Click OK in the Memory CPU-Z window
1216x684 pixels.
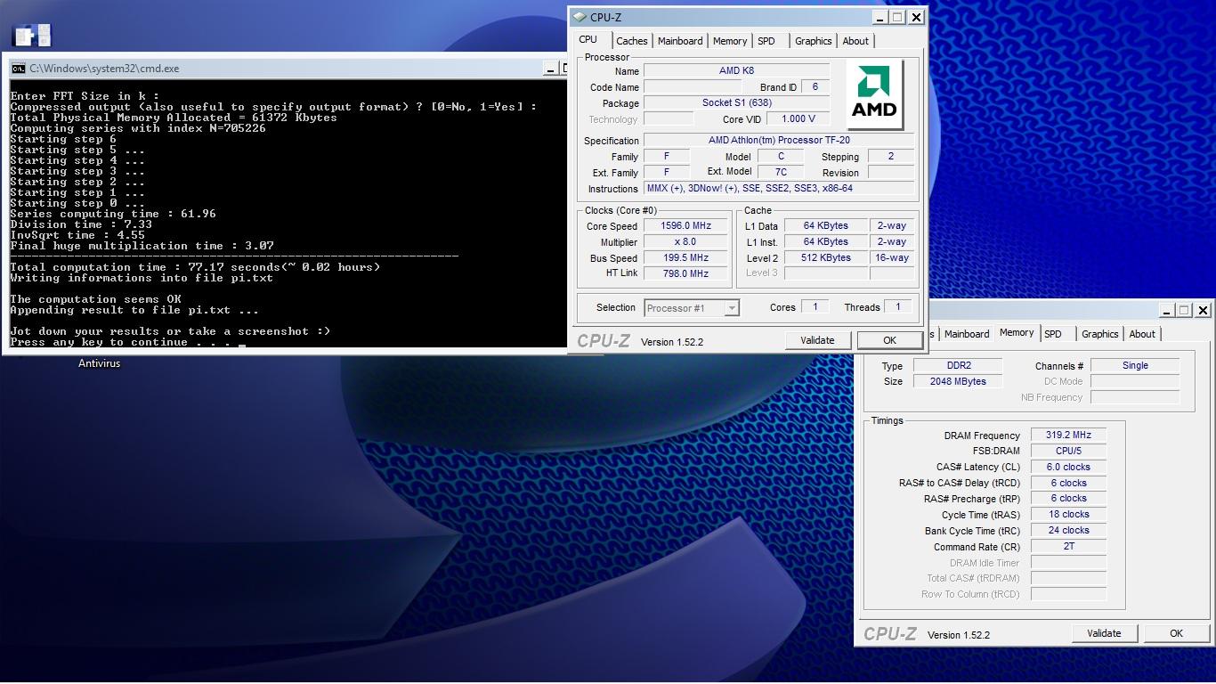pyautogui.click(x=1176, y=633)
